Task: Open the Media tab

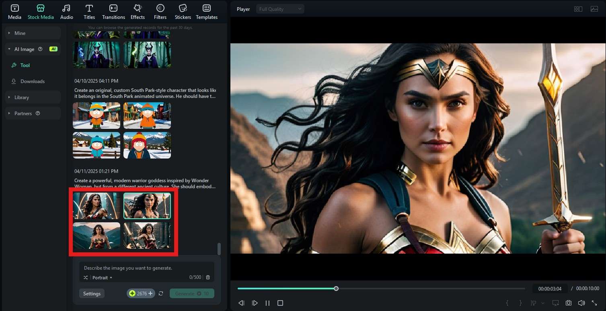Action: (x=15, y=12)
